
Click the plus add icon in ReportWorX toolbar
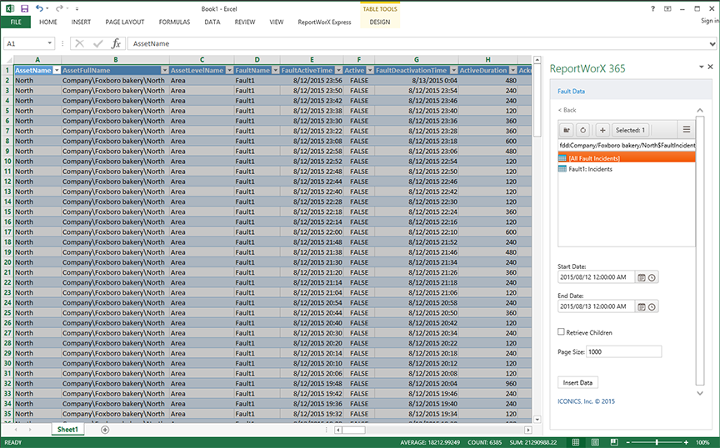coord(602,130)
